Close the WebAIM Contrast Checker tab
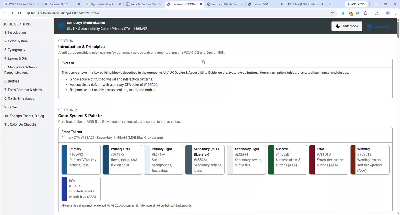400x215 pixels. (x=160, y=4)
